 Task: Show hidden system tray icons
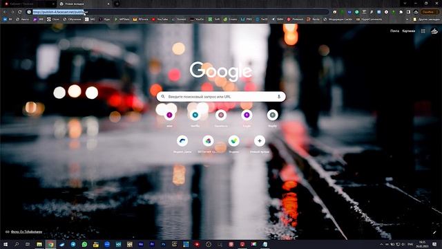click(x=381, y=244)
